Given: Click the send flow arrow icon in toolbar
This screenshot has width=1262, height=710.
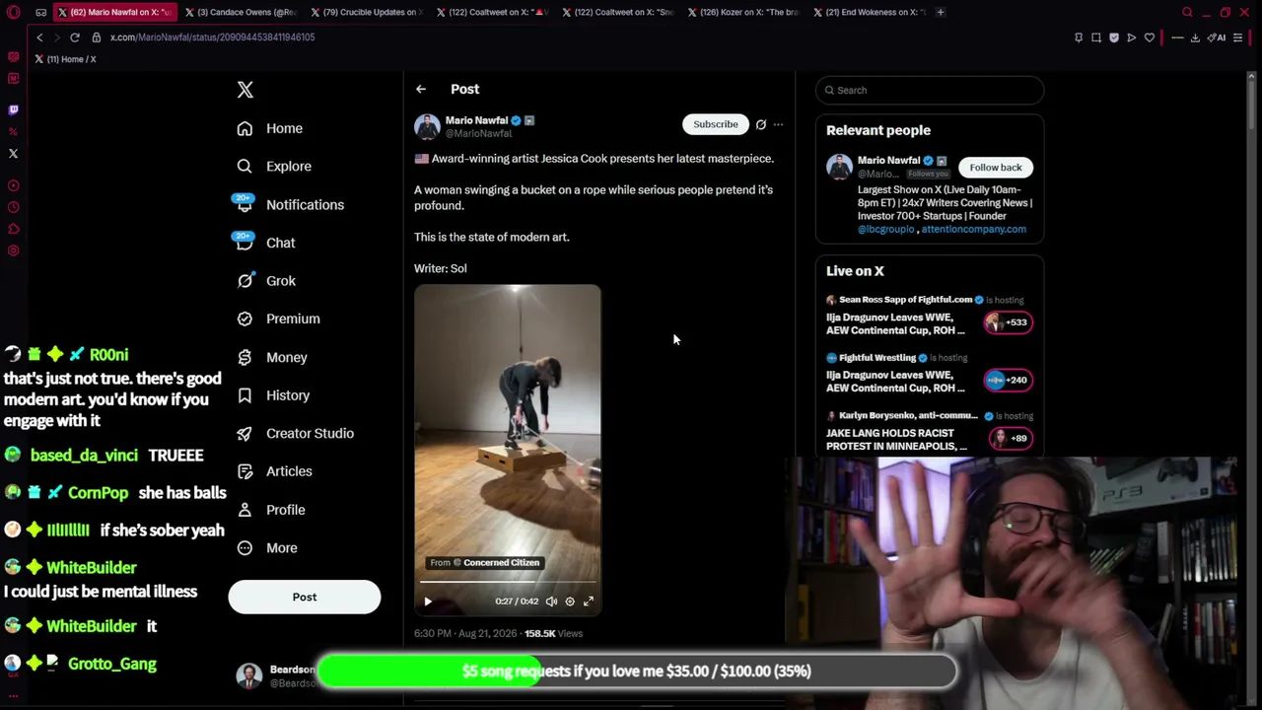Looking at the screenshot, I should tap(1132, 37).
